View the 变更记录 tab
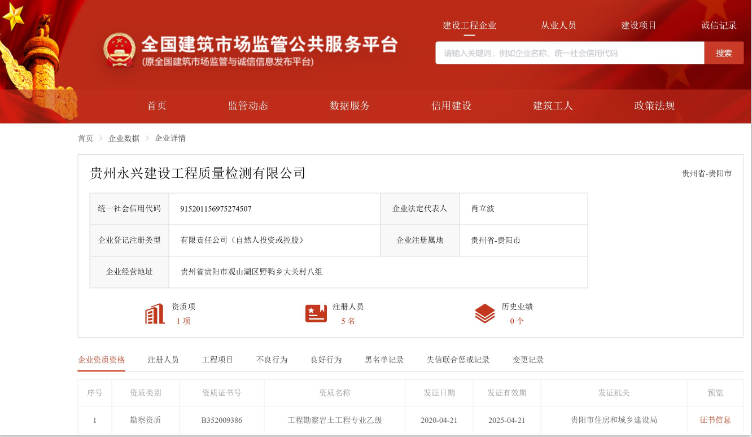752x437 pixels. pos(528,360)
